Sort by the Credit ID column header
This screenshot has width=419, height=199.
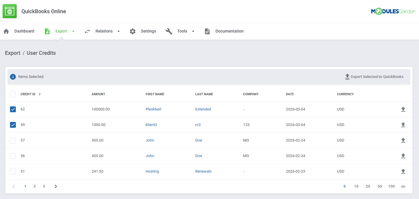[28, 94]
